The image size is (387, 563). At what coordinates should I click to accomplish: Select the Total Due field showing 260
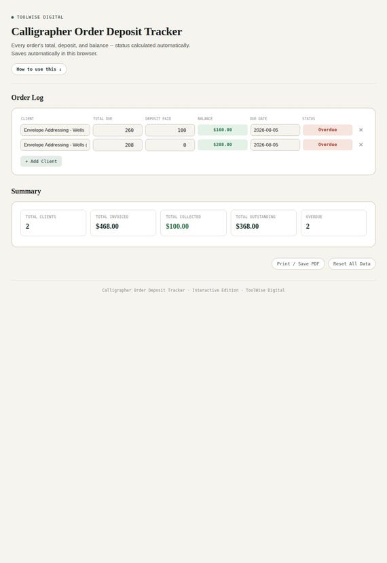click(x=117, y=130)
